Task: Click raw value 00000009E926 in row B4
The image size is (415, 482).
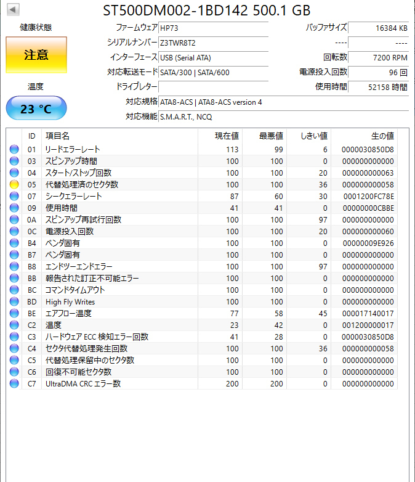Action: (x=368, y=243)
